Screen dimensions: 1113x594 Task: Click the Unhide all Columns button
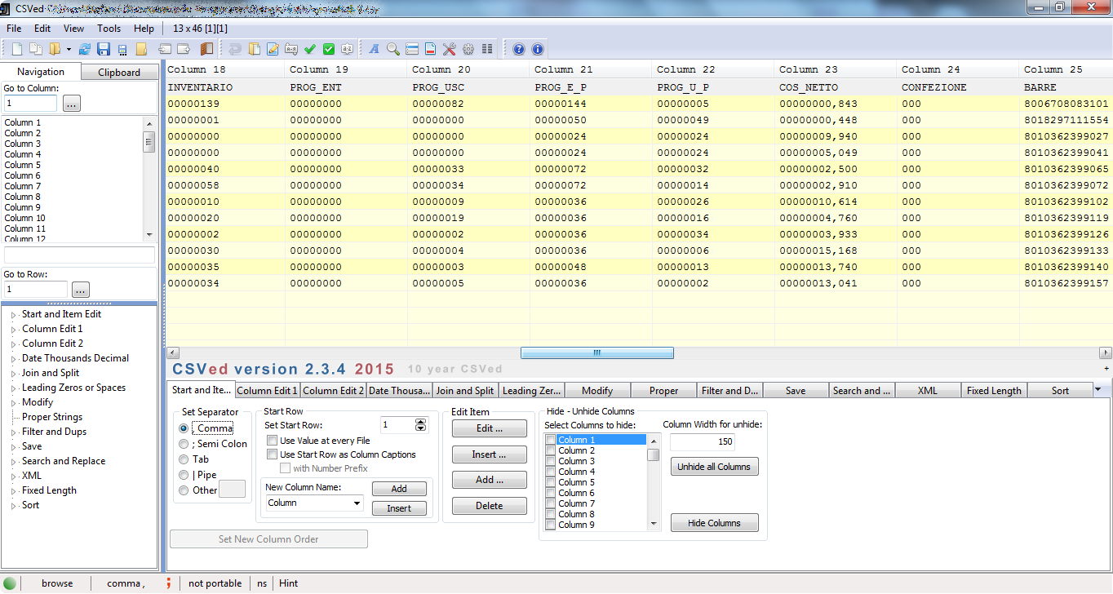(x=715, y=467)
